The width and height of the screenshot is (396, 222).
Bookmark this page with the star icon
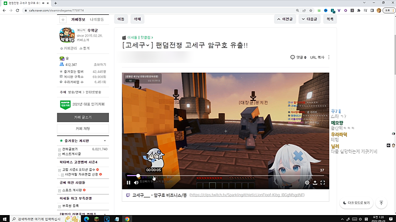pos(311,10)
